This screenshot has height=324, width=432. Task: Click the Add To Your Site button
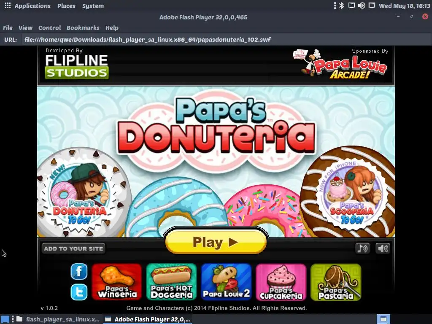(x=73, y=248)
